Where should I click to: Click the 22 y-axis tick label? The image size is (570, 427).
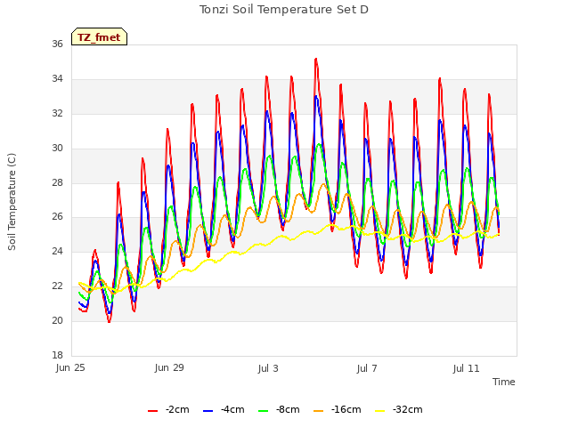click(x=57, y=286)
